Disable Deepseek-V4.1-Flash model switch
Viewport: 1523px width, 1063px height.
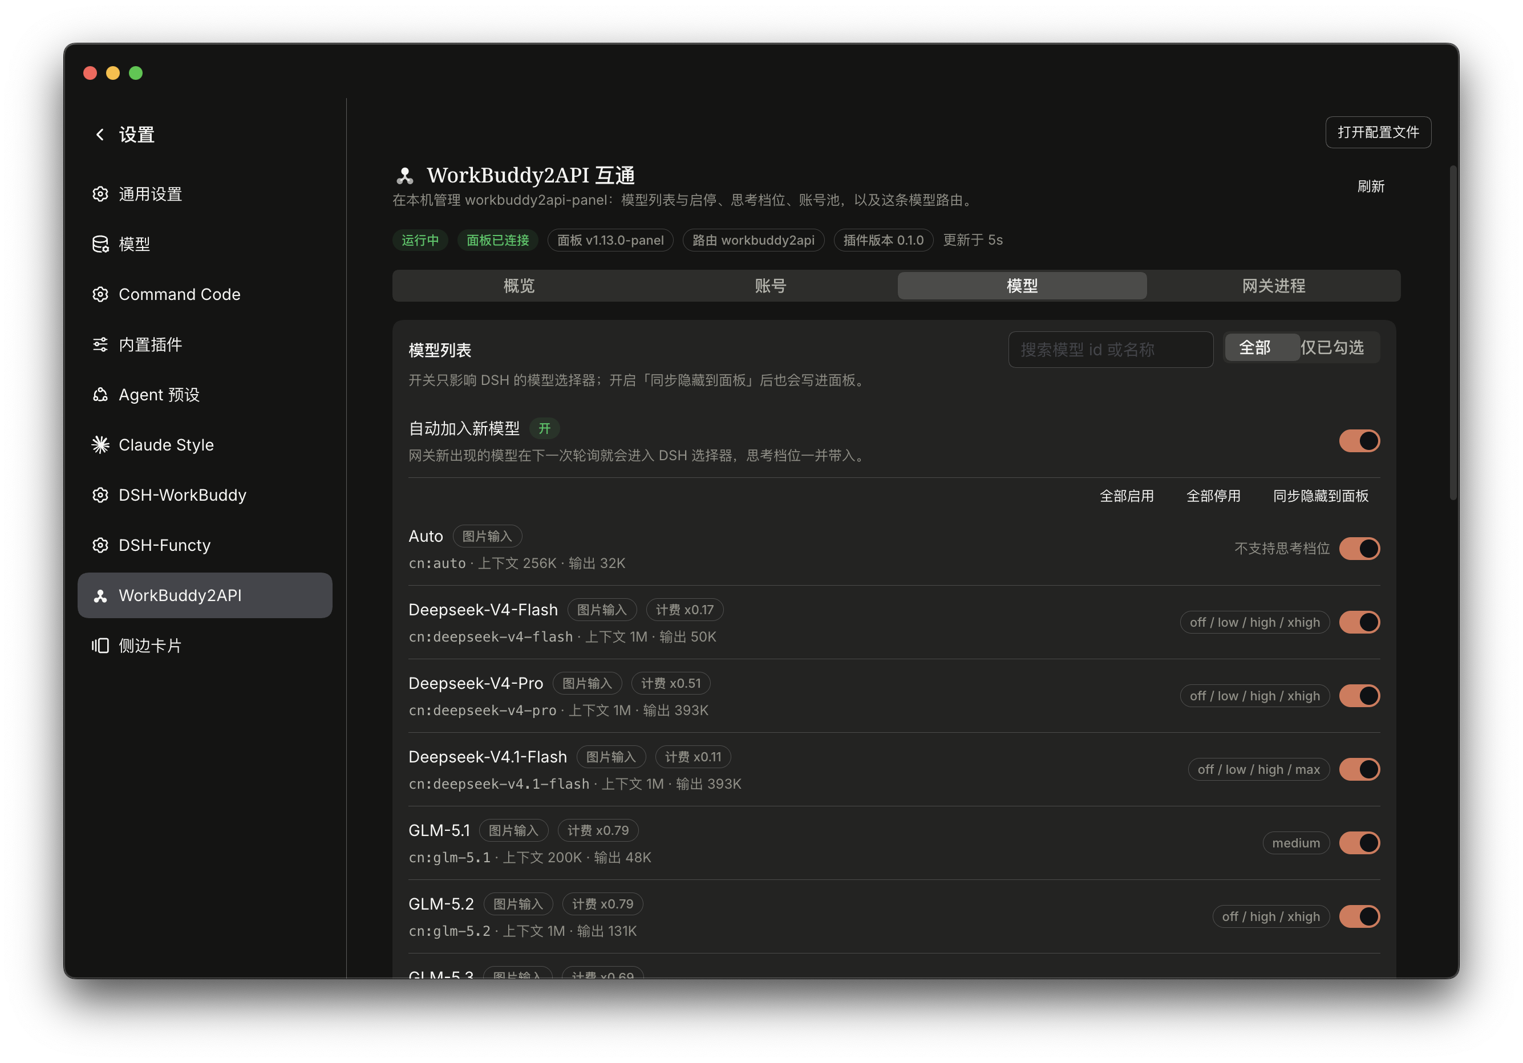click(1359, 769)
